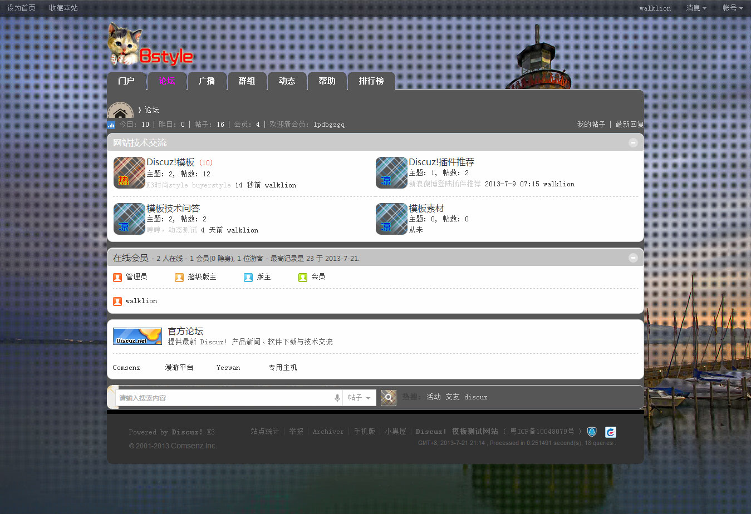Open the 专用主机 friend link
The height and width of the screenshot is (514, 751).
click(283, 368)
